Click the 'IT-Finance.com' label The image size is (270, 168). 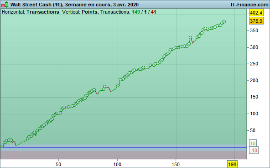(249, 5)
